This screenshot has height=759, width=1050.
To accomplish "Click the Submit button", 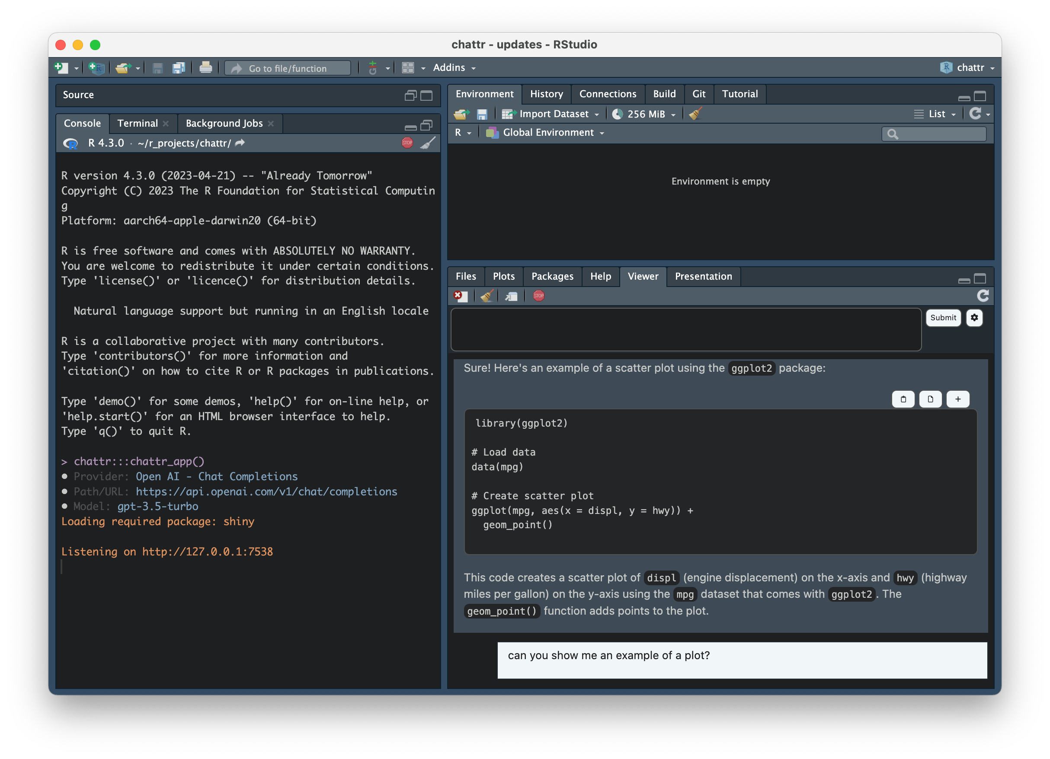I will [x=943, y=318].
